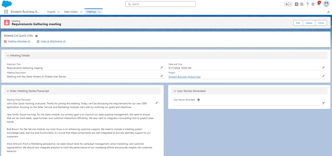This screenshot has width=332, height=156.
Task: Click the Delete button
Action: click(x=309, y=23)
